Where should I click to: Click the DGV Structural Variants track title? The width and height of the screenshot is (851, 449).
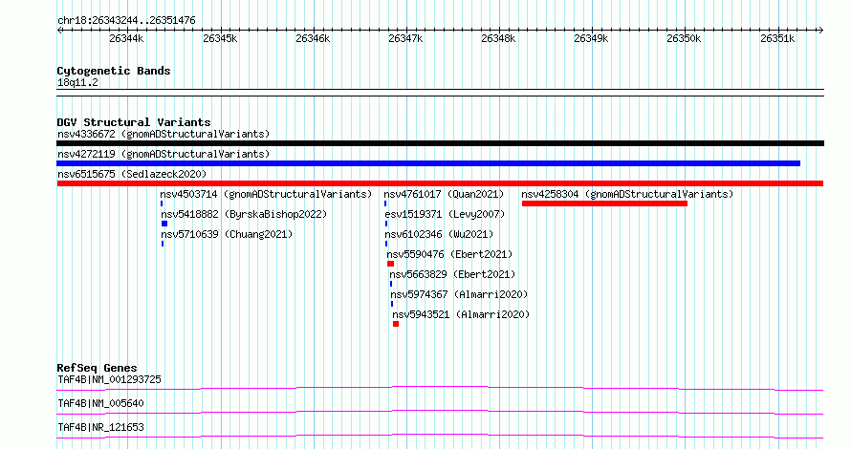[134, 122]
